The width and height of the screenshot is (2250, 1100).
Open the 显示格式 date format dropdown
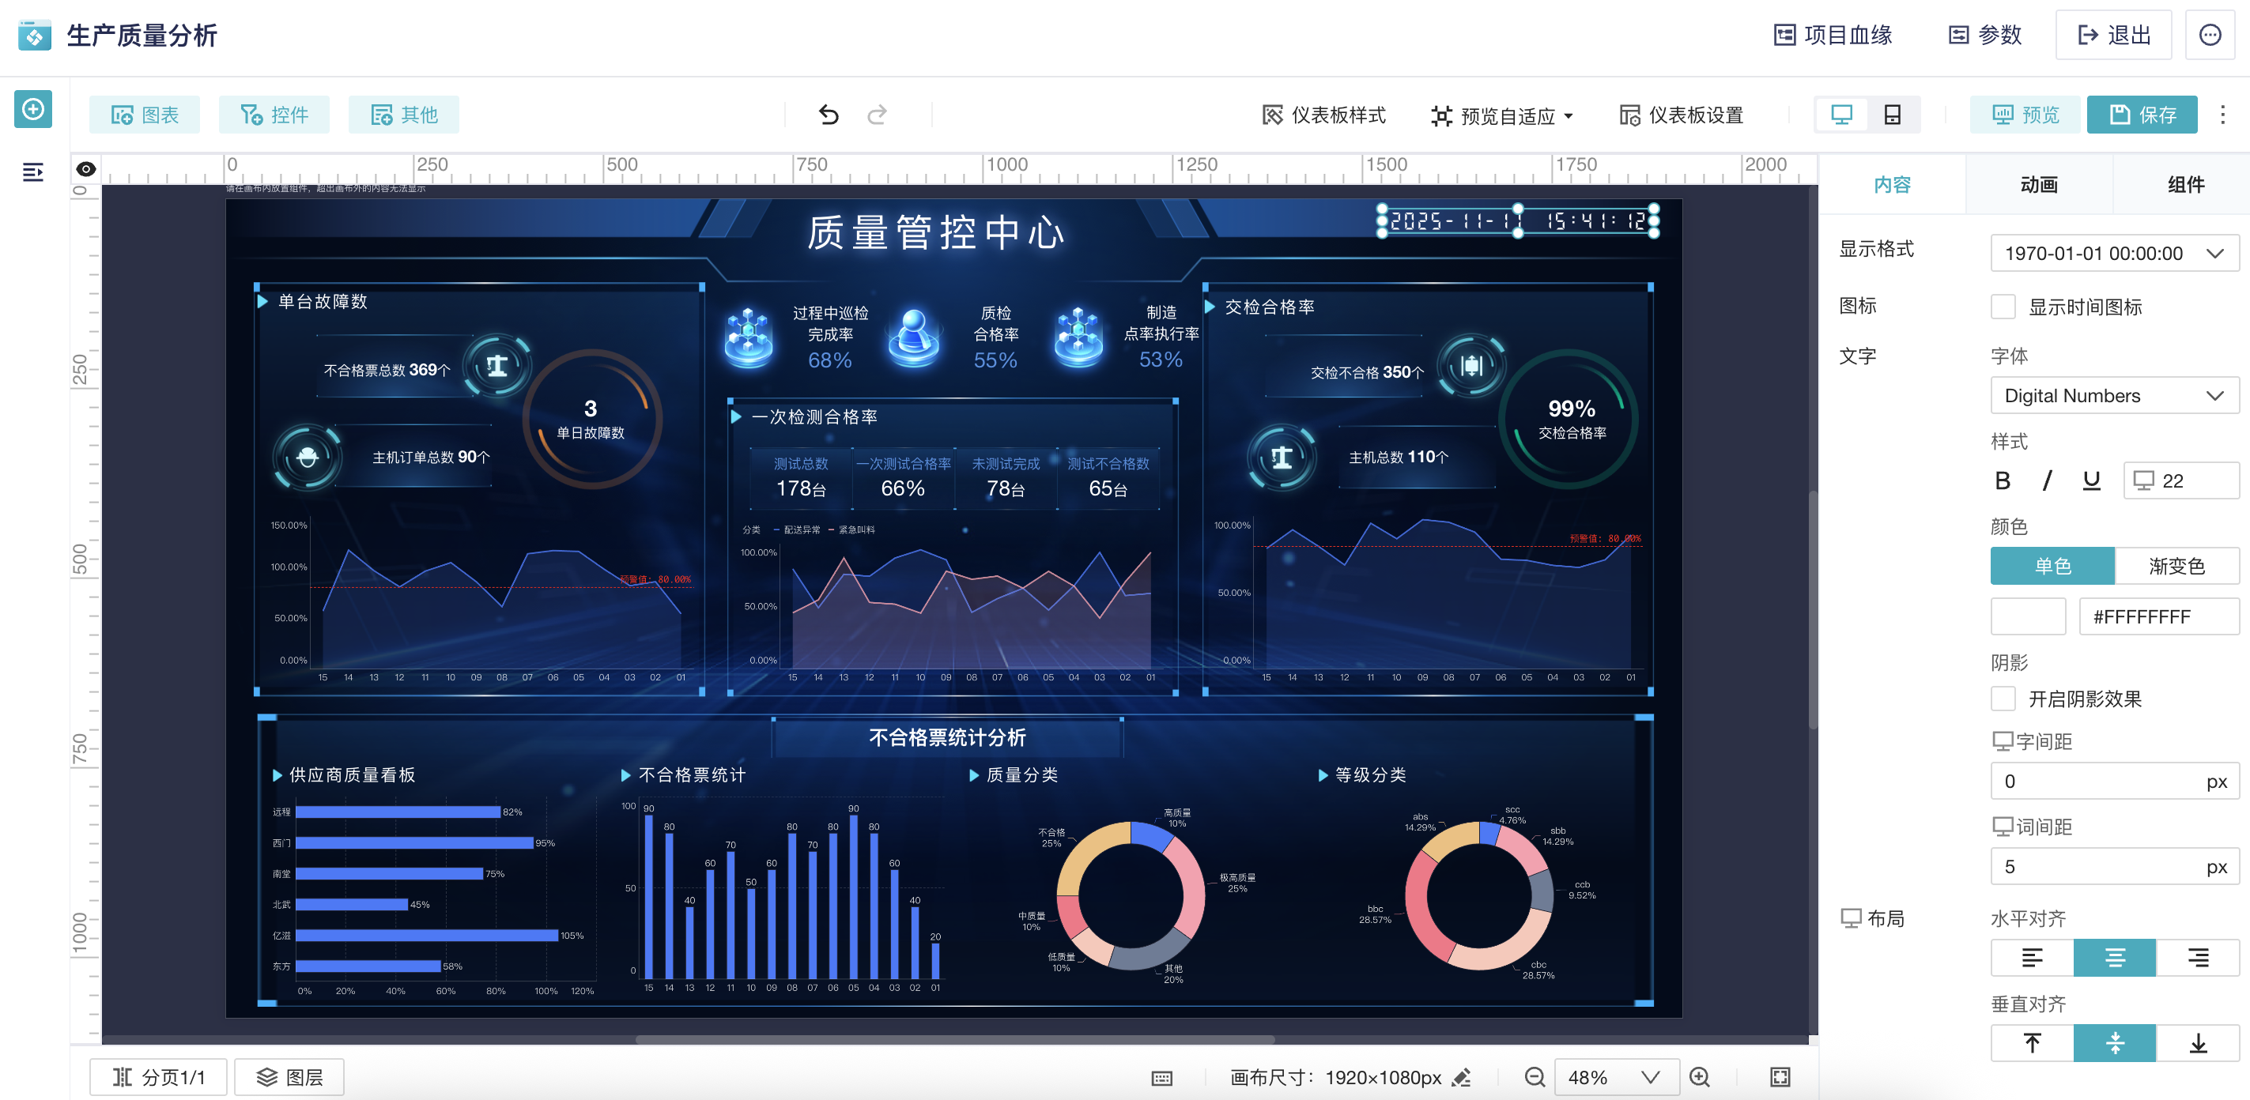point(2114,253)
